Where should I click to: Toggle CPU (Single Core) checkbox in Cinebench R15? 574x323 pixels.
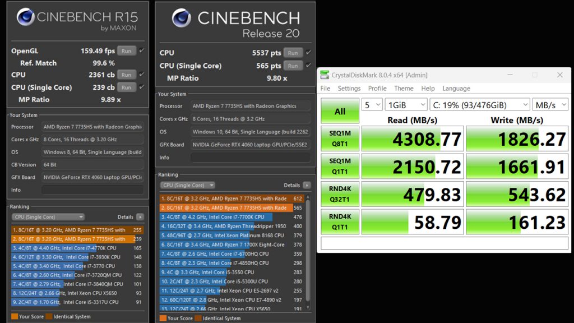pyautogui.click(x=142, y=87)
